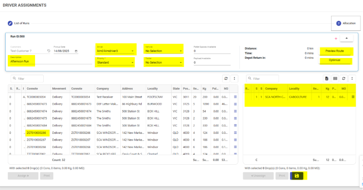Open the row menu for the CABOOLTURE drop
Viewport: 363px width, 190px height.
(x=353, y=97)
